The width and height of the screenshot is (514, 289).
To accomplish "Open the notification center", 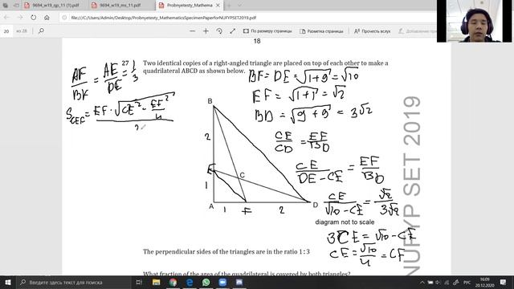I will [504, 282].
